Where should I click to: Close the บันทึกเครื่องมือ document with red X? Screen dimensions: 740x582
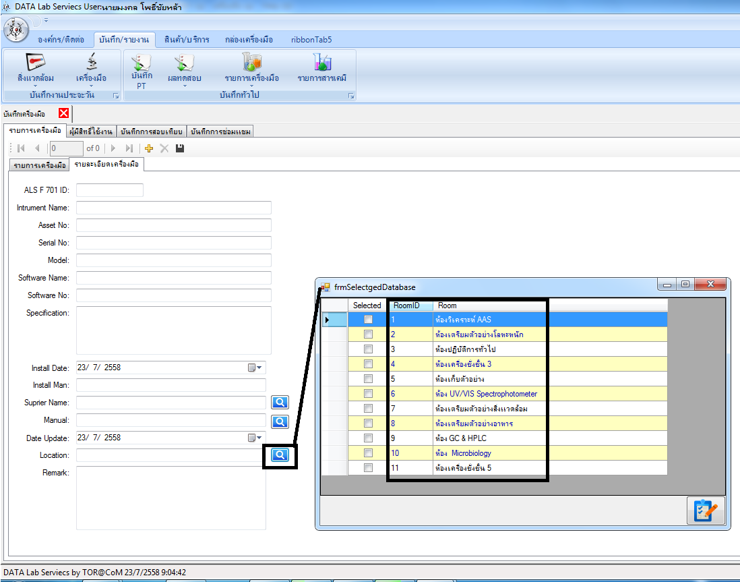[x=63, y=113]
